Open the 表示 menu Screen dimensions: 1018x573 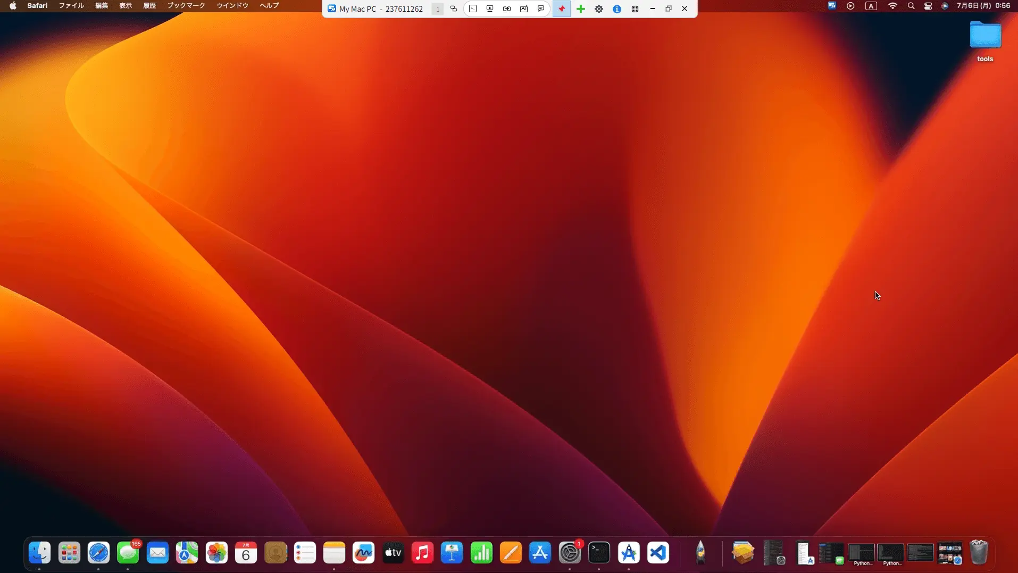coord(126,6)
